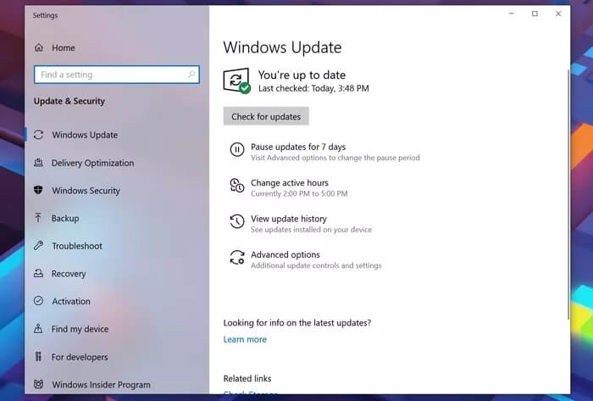Click the pause circle icon
The image size is (593, 401).
pyautogui.click(x=237, y=149)
